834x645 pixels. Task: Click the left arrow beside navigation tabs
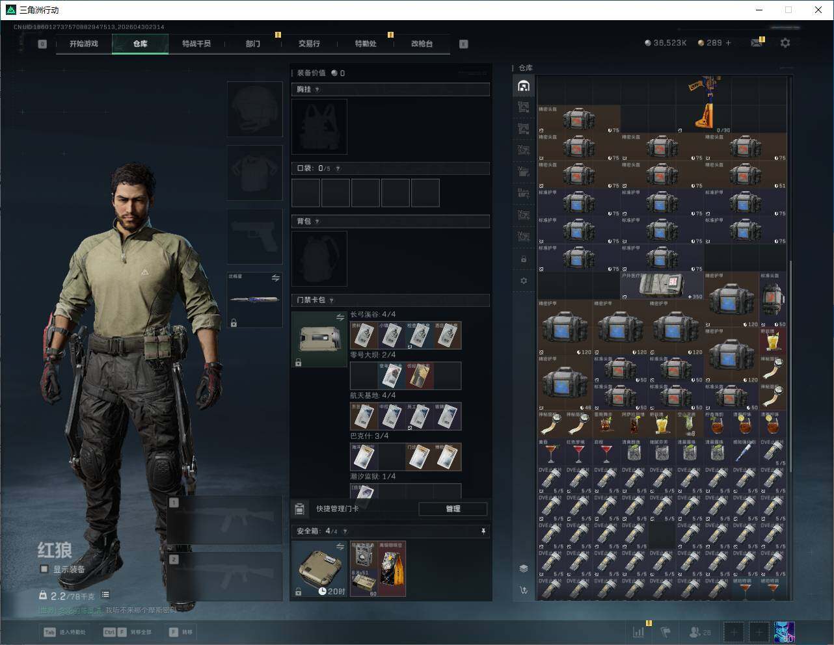tap(42, 44)
